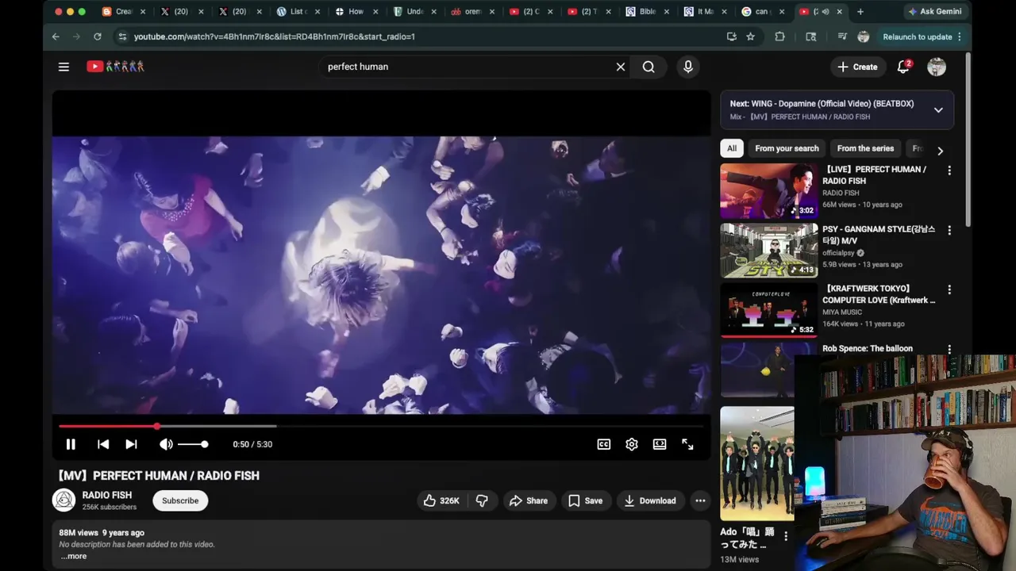Image resolution: width=1016 pixels, height=571 pixels.
Task: Open the YouTube guide hamburger menu
Action: pos(63,67)
